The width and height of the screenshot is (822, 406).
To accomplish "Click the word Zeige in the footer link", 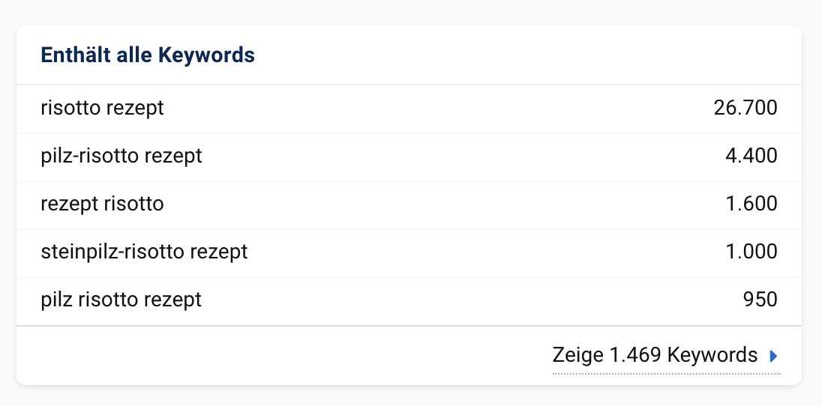I will [x=577, y=356].
